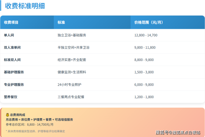Click the 总费用构成 title

[x=17, y=115]
